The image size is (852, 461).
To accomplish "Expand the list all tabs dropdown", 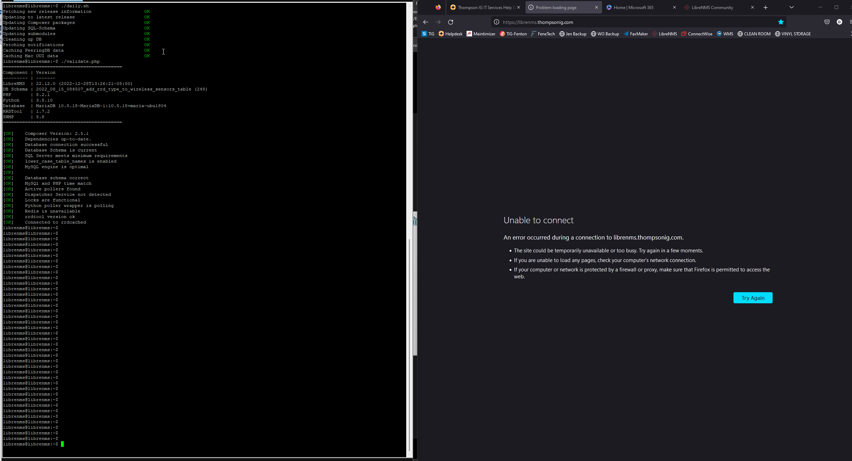I will click(791, 7).
